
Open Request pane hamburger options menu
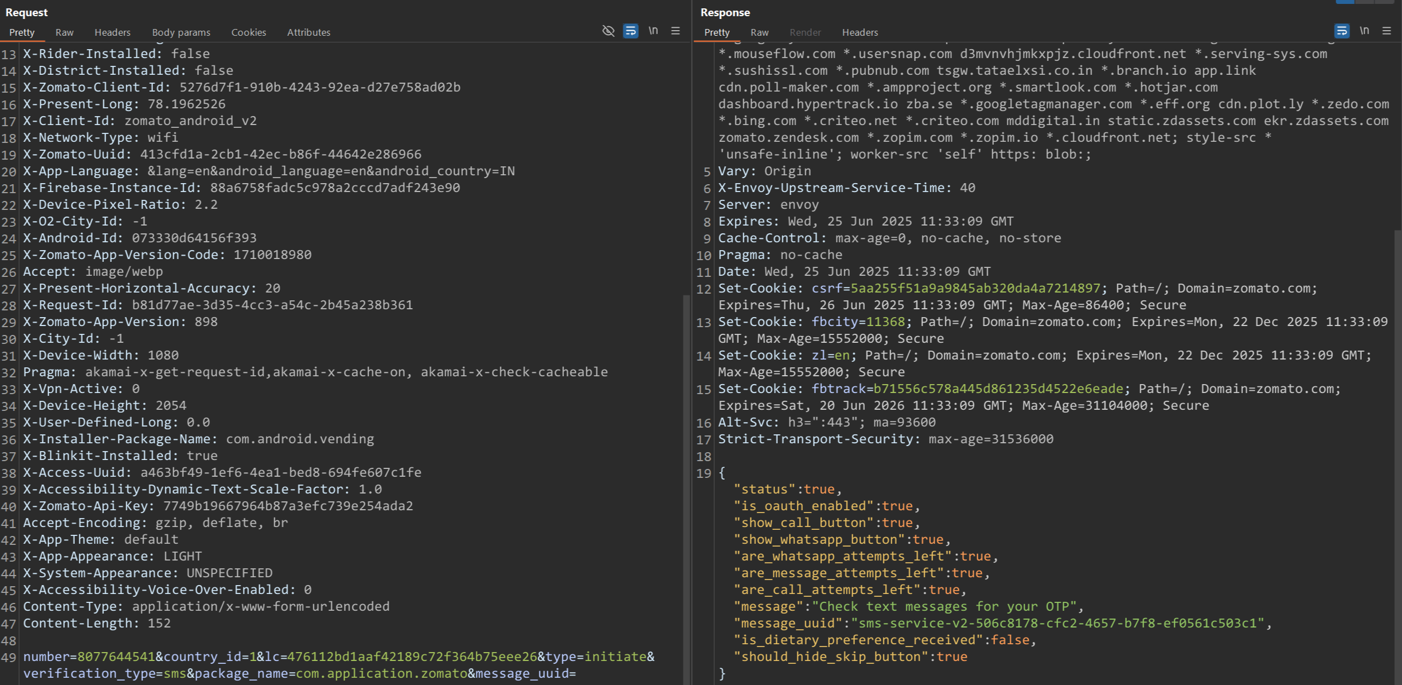(x=675, y=31)
